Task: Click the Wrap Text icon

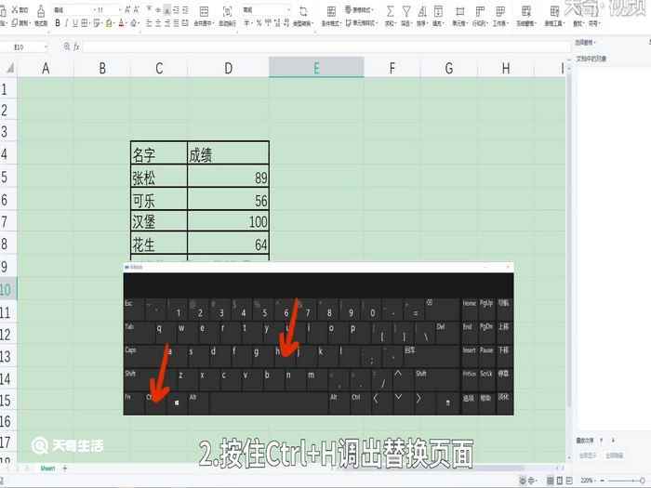Action: click(x=228, y=11)
